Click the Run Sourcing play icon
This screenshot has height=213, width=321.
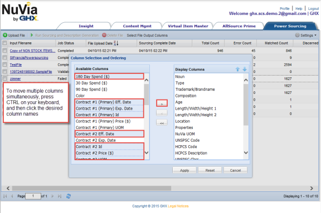[32, 35]
